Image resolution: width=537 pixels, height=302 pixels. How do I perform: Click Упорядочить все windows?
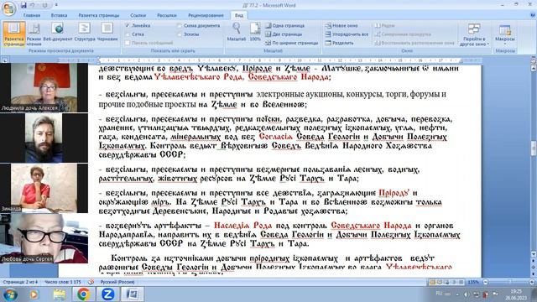[x=347, y=34]
